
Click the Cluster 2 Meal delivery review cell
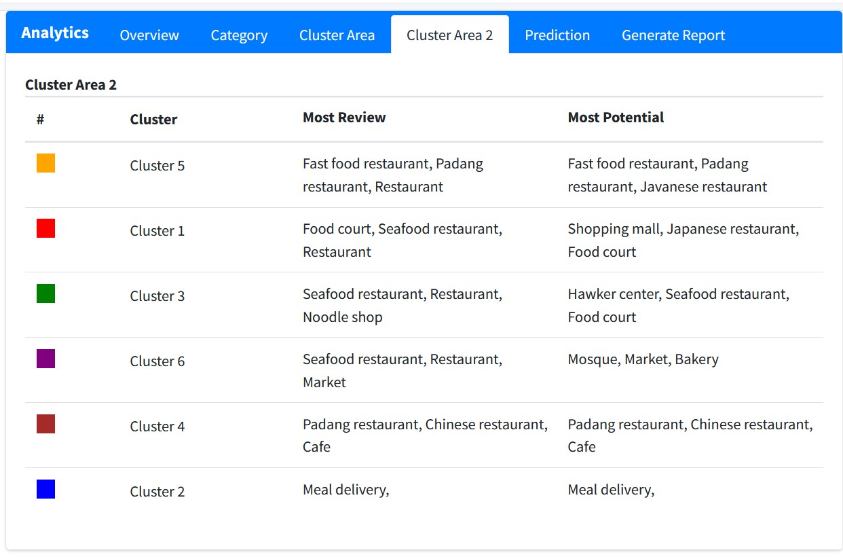345,490
